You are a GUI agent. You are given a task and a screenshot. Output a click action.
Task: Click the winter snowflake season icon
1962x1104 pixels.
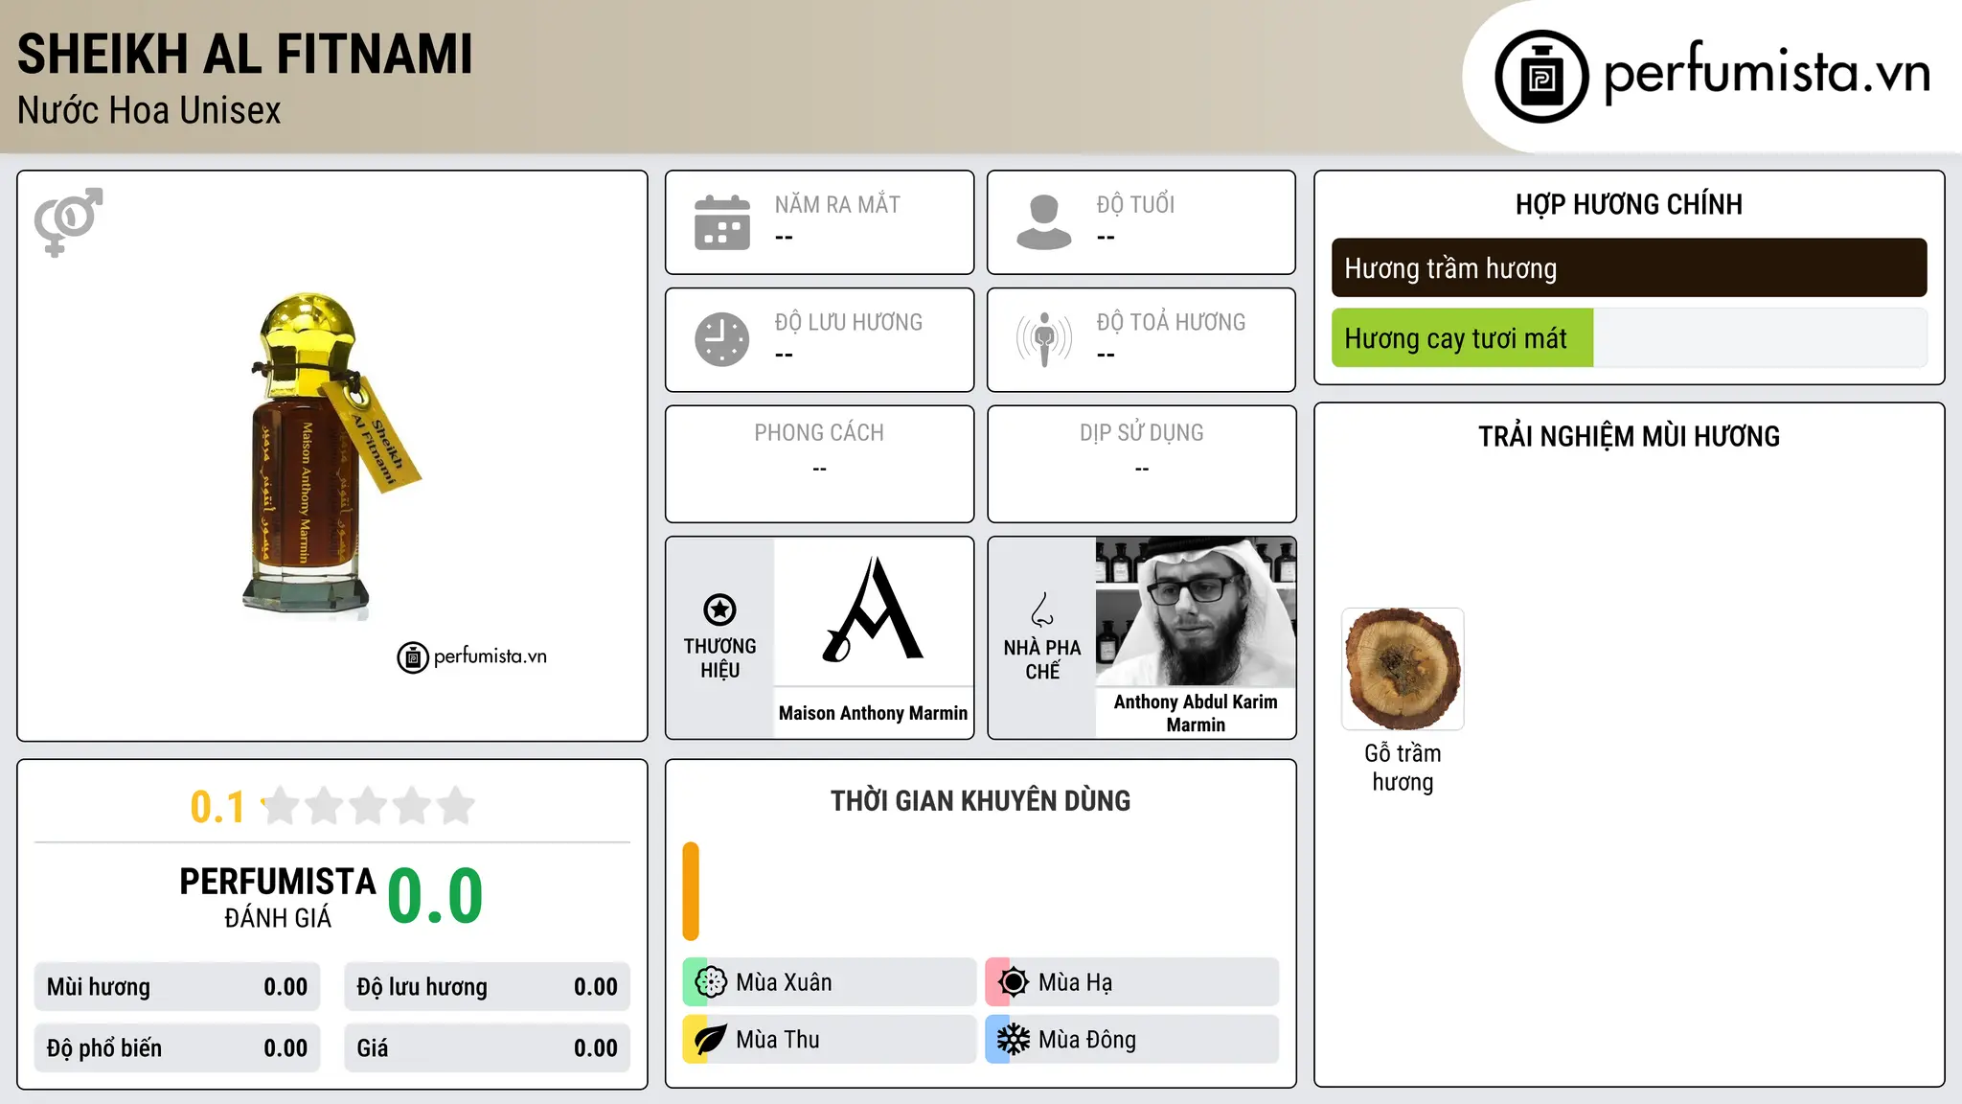(1014, 1040)
